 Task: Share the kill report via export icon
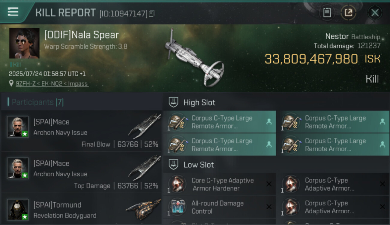[348, 13]
